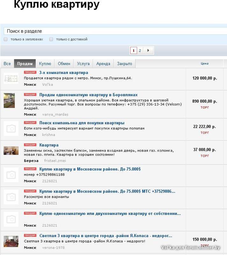
Task: Open listing '3-х комнатная квартира'
Action: coord(64,73)
